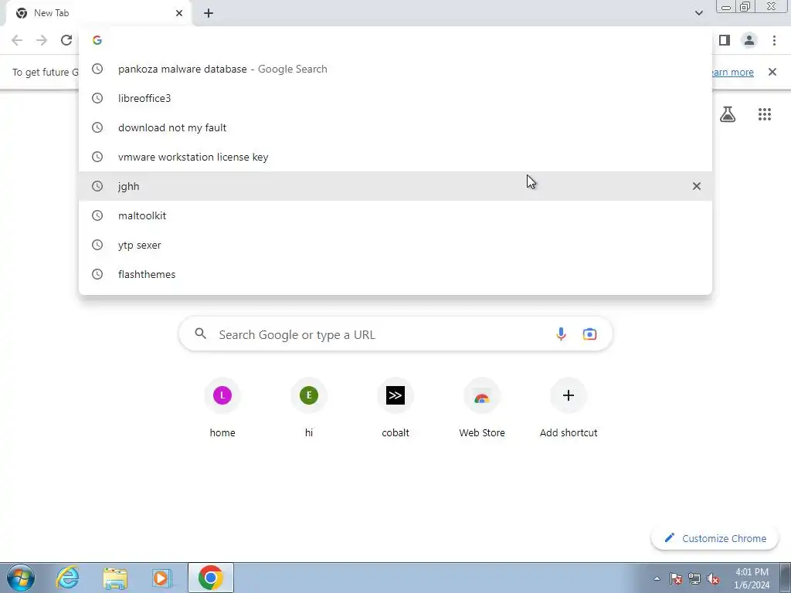Open the taskbar clock and date
Image resolution: width=791 pixels, height=593 pixels.
coord(752,578)
